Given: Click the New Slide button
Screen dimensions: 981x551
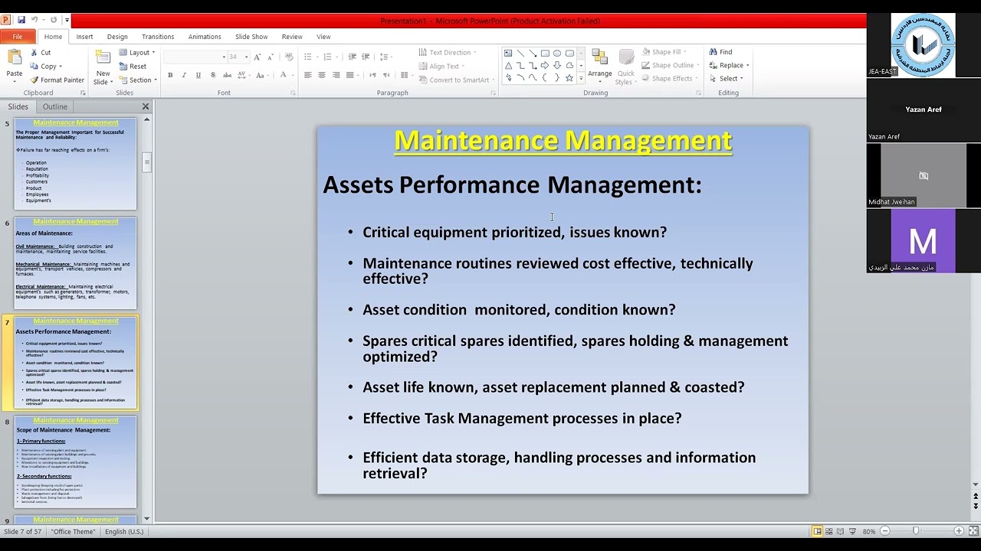Looking at the screenshot, I should (102, 67).
